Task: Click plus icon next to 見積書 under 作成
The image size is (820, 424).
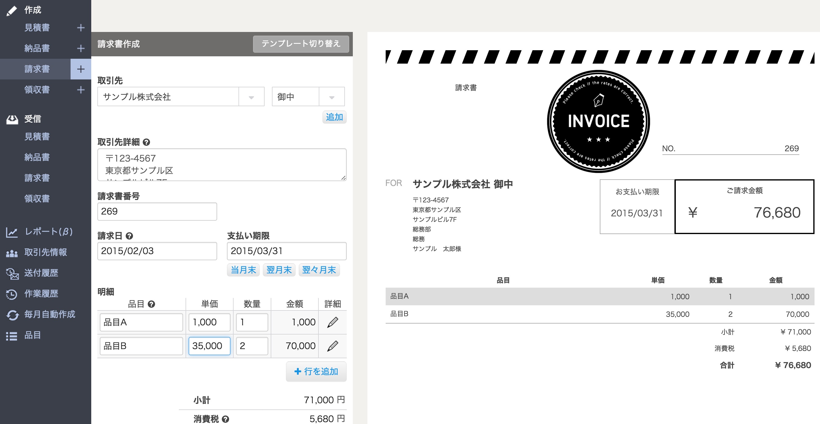Action: (x=81, y=28)
